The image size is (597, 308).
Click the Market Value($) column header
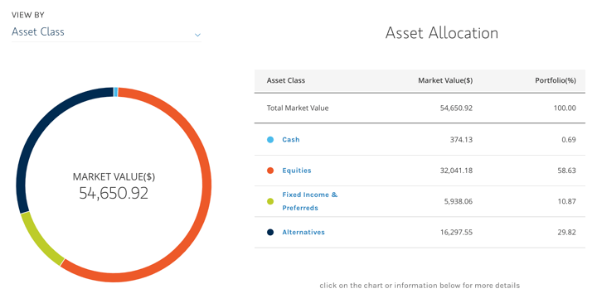[x=445, y=80]
